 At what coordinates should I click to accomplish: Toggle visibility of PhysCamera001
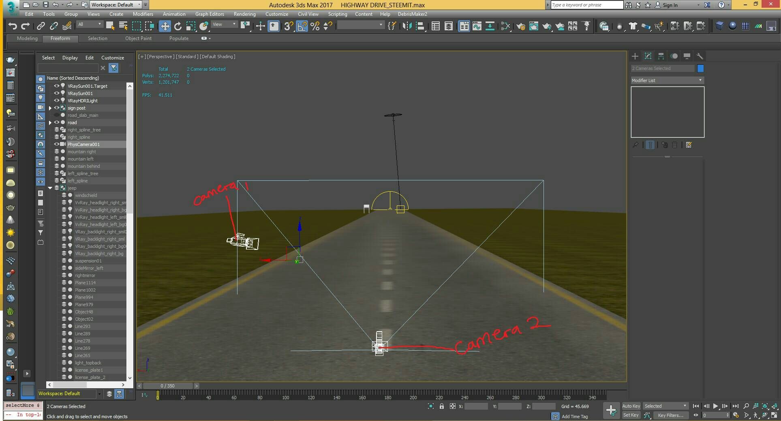(x=57, y=144)
